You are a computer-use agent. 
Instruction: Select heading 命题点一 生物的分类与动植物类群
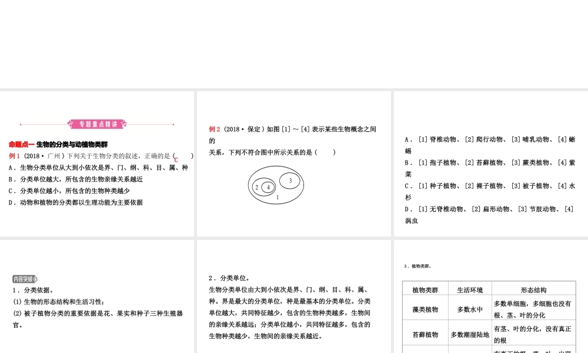coord(58,144)
